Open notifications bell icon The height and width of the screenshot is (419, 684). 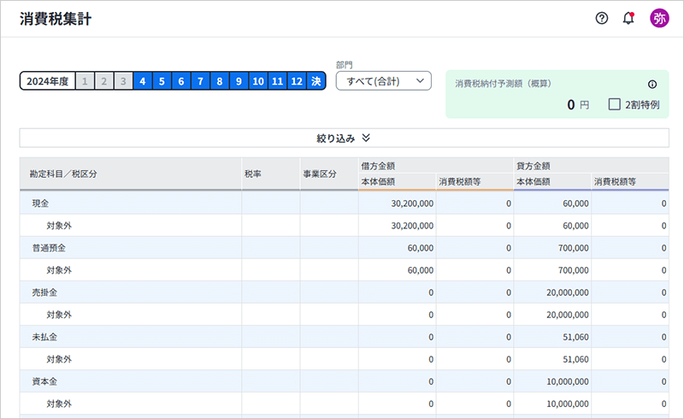(x=628, y=18)
